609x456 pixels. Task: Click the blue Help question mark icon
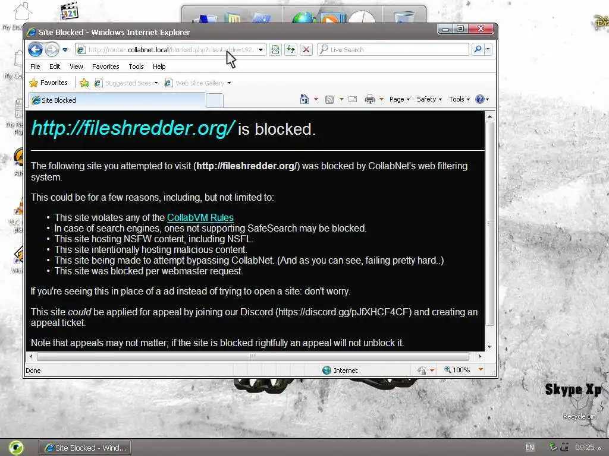pos(480,99)
